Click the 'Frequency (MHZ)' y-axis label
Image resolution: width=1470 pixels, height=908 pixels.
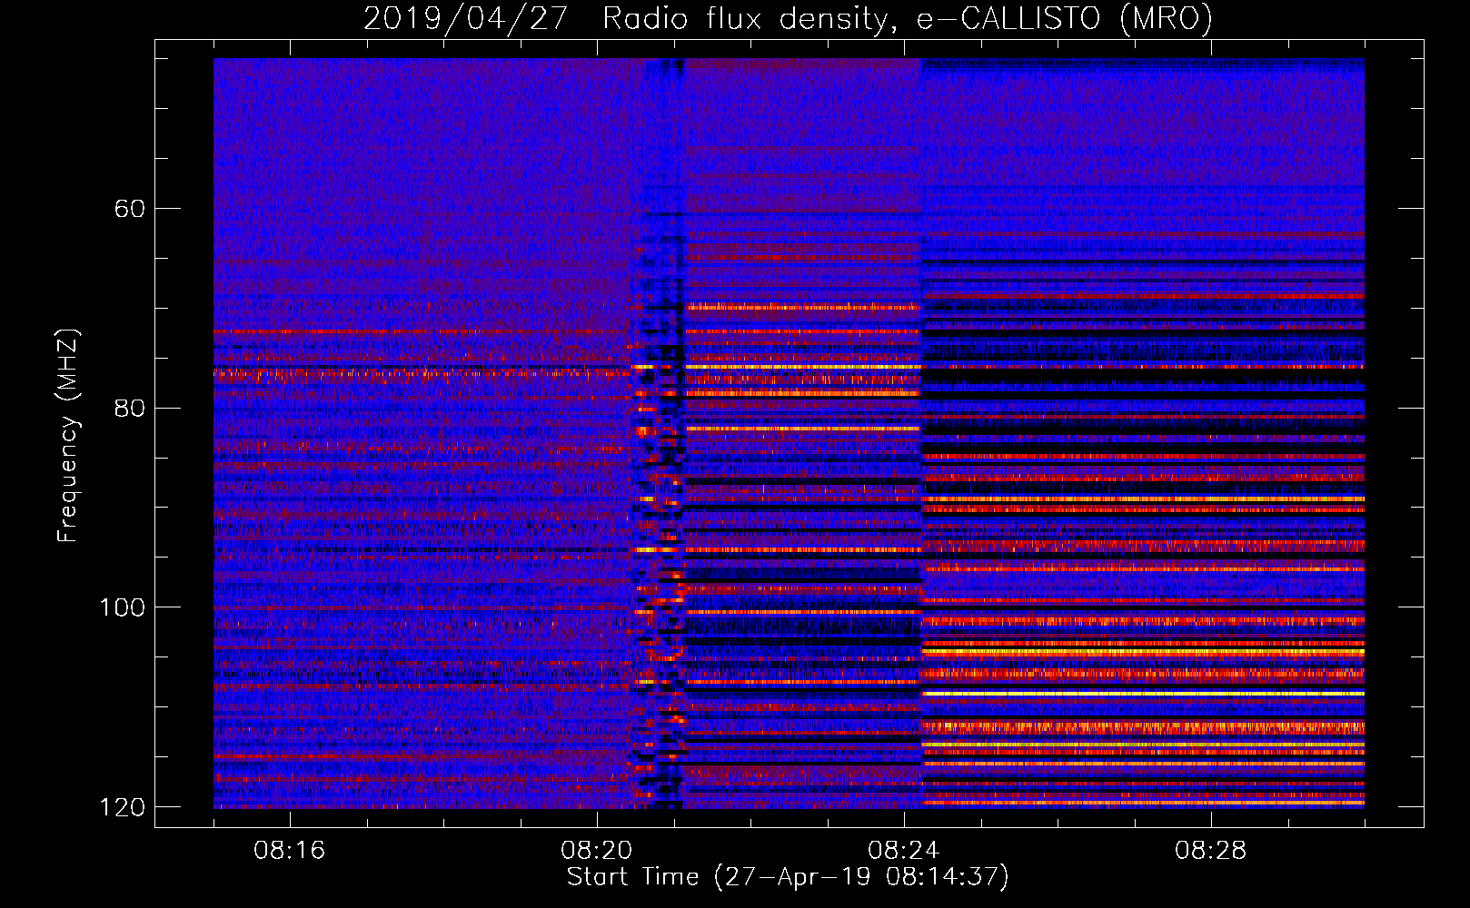pyautogui.click(x=68, y=436)
